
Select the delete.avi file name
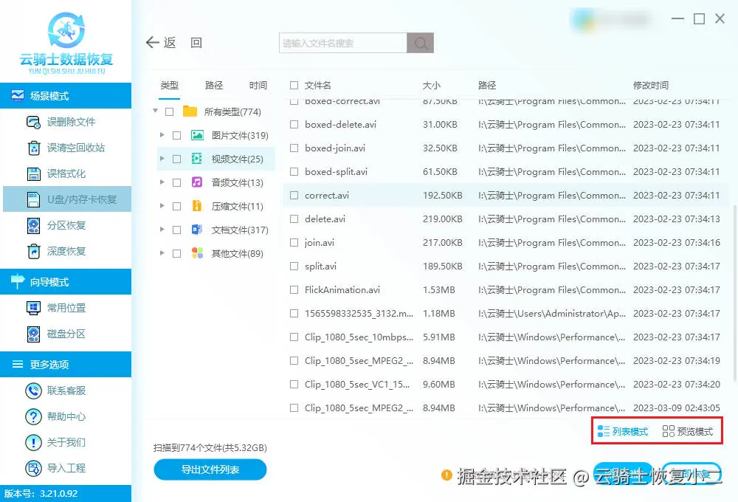[x=325, y=219]
